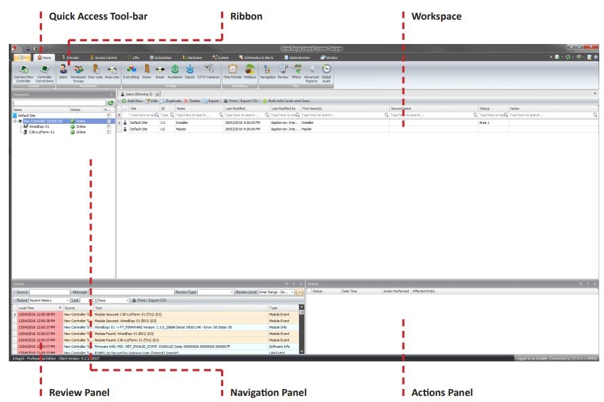The image size is (604, 402).
Task: Check the box next to WiredExp 01
Action: point(109,127)
